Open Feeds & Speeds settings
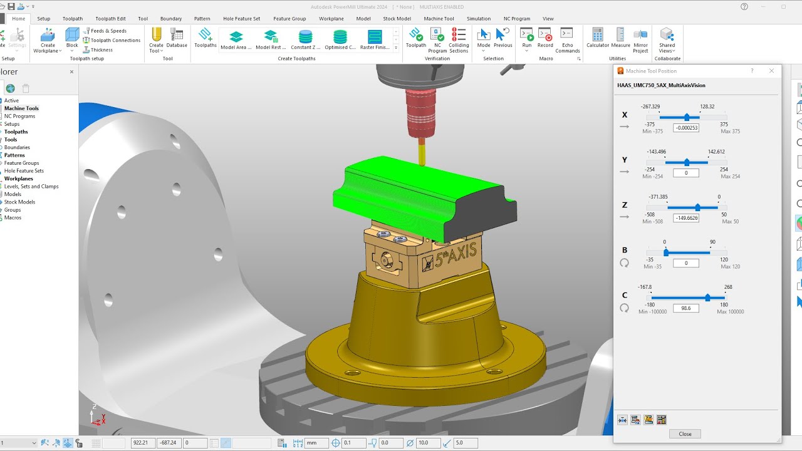This screenshot has height=451, width=802. point(105,31)
